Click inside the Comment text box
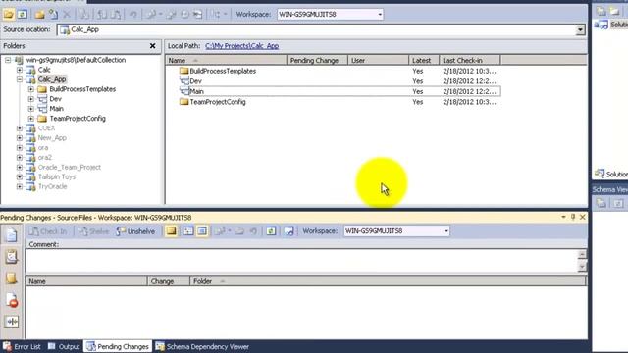 [301, 262]
